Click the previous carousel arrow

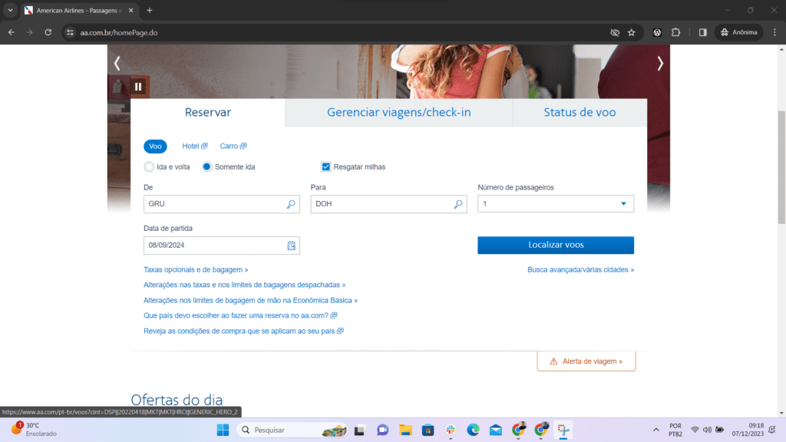click(x=116, y=64)
